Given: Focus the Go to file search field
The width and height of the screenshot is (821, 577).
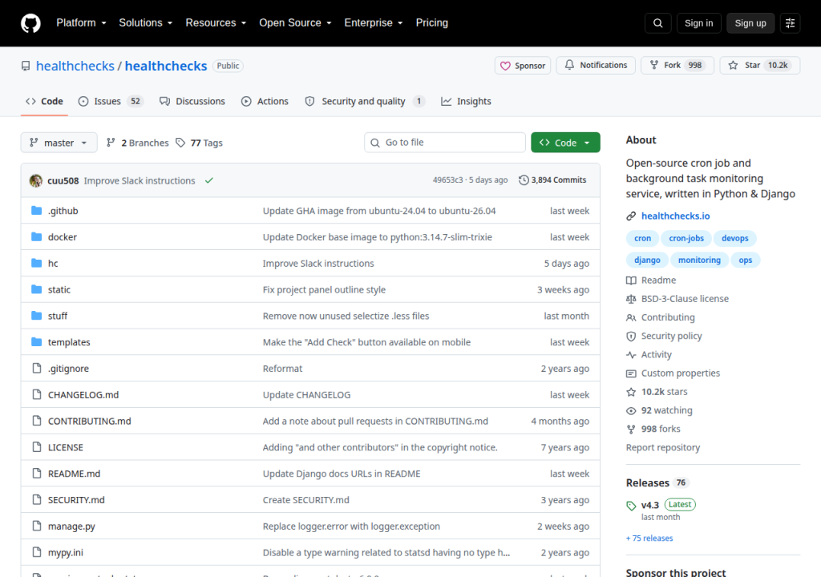Looking at the screenshot, I should pos(445,143).
